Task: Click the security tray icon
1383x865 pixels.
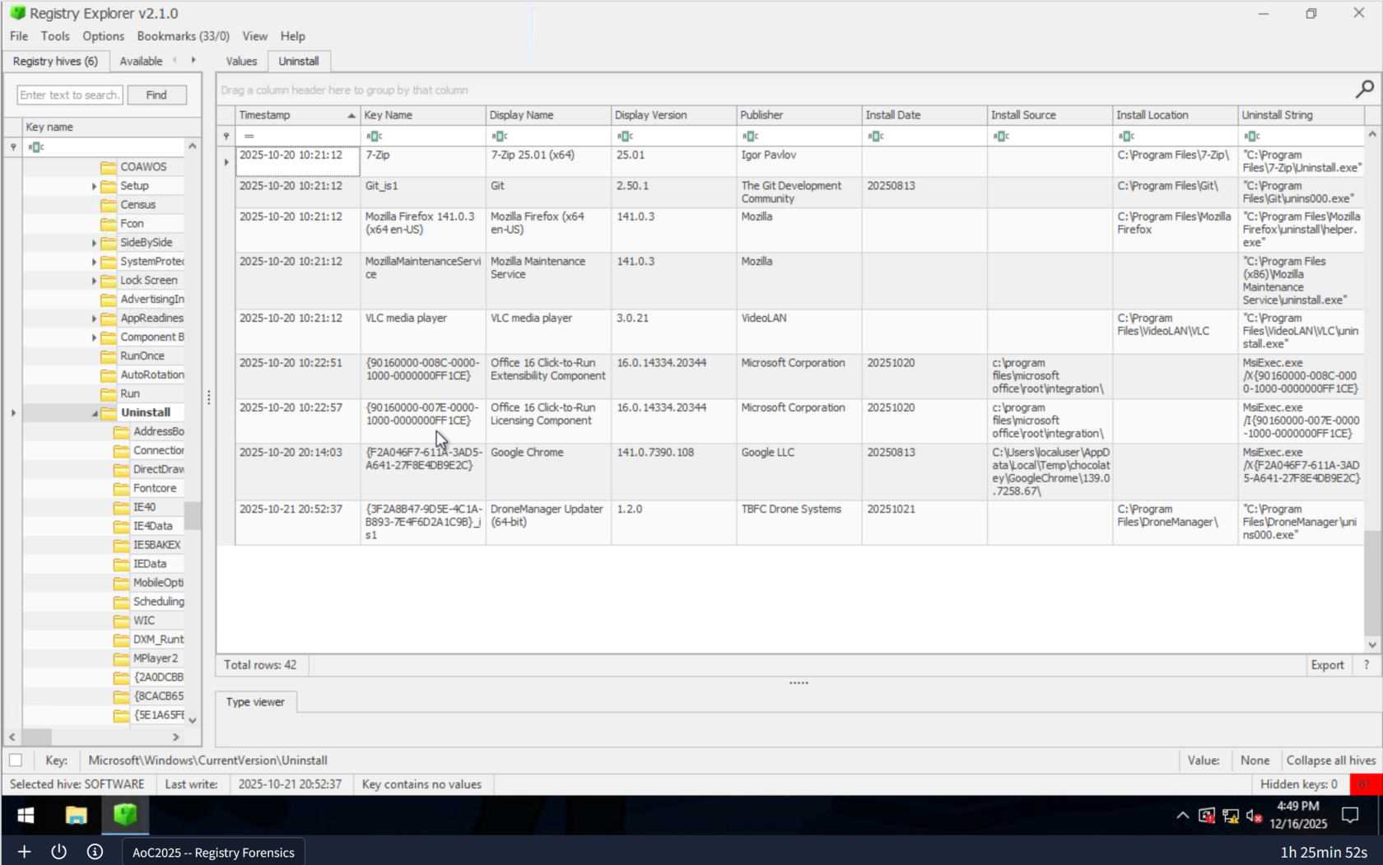Action: [1206, 816]
